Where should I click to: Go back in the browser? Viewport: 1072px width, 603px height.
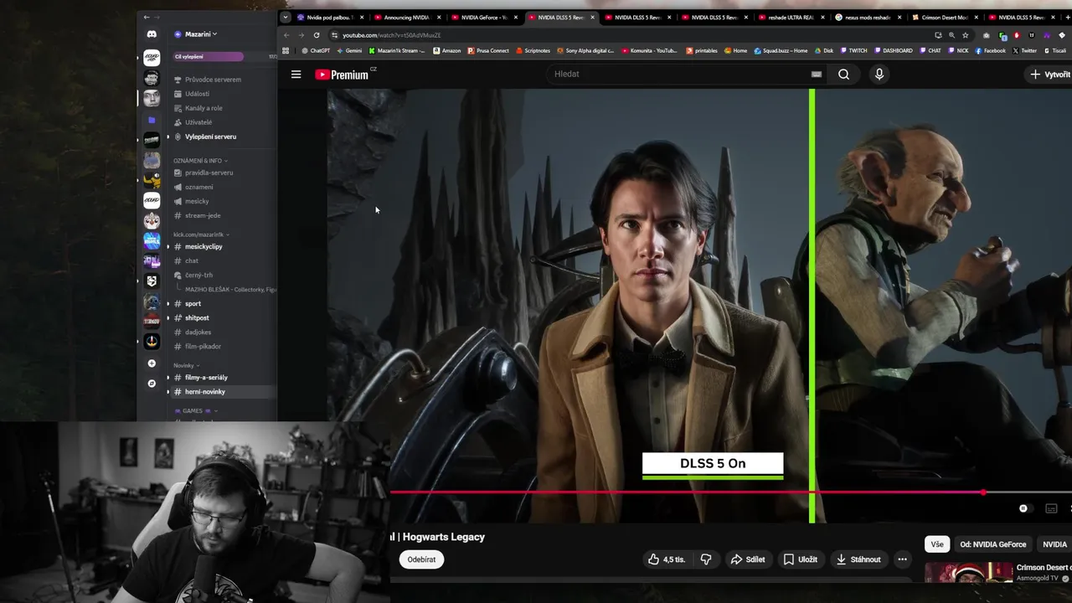coord(286,35)
